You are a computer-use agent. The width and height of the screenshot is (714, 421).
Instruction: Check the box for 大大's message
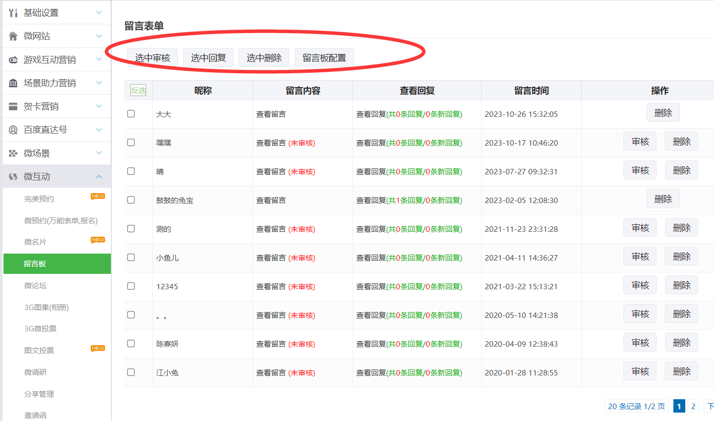coord(131,114)
